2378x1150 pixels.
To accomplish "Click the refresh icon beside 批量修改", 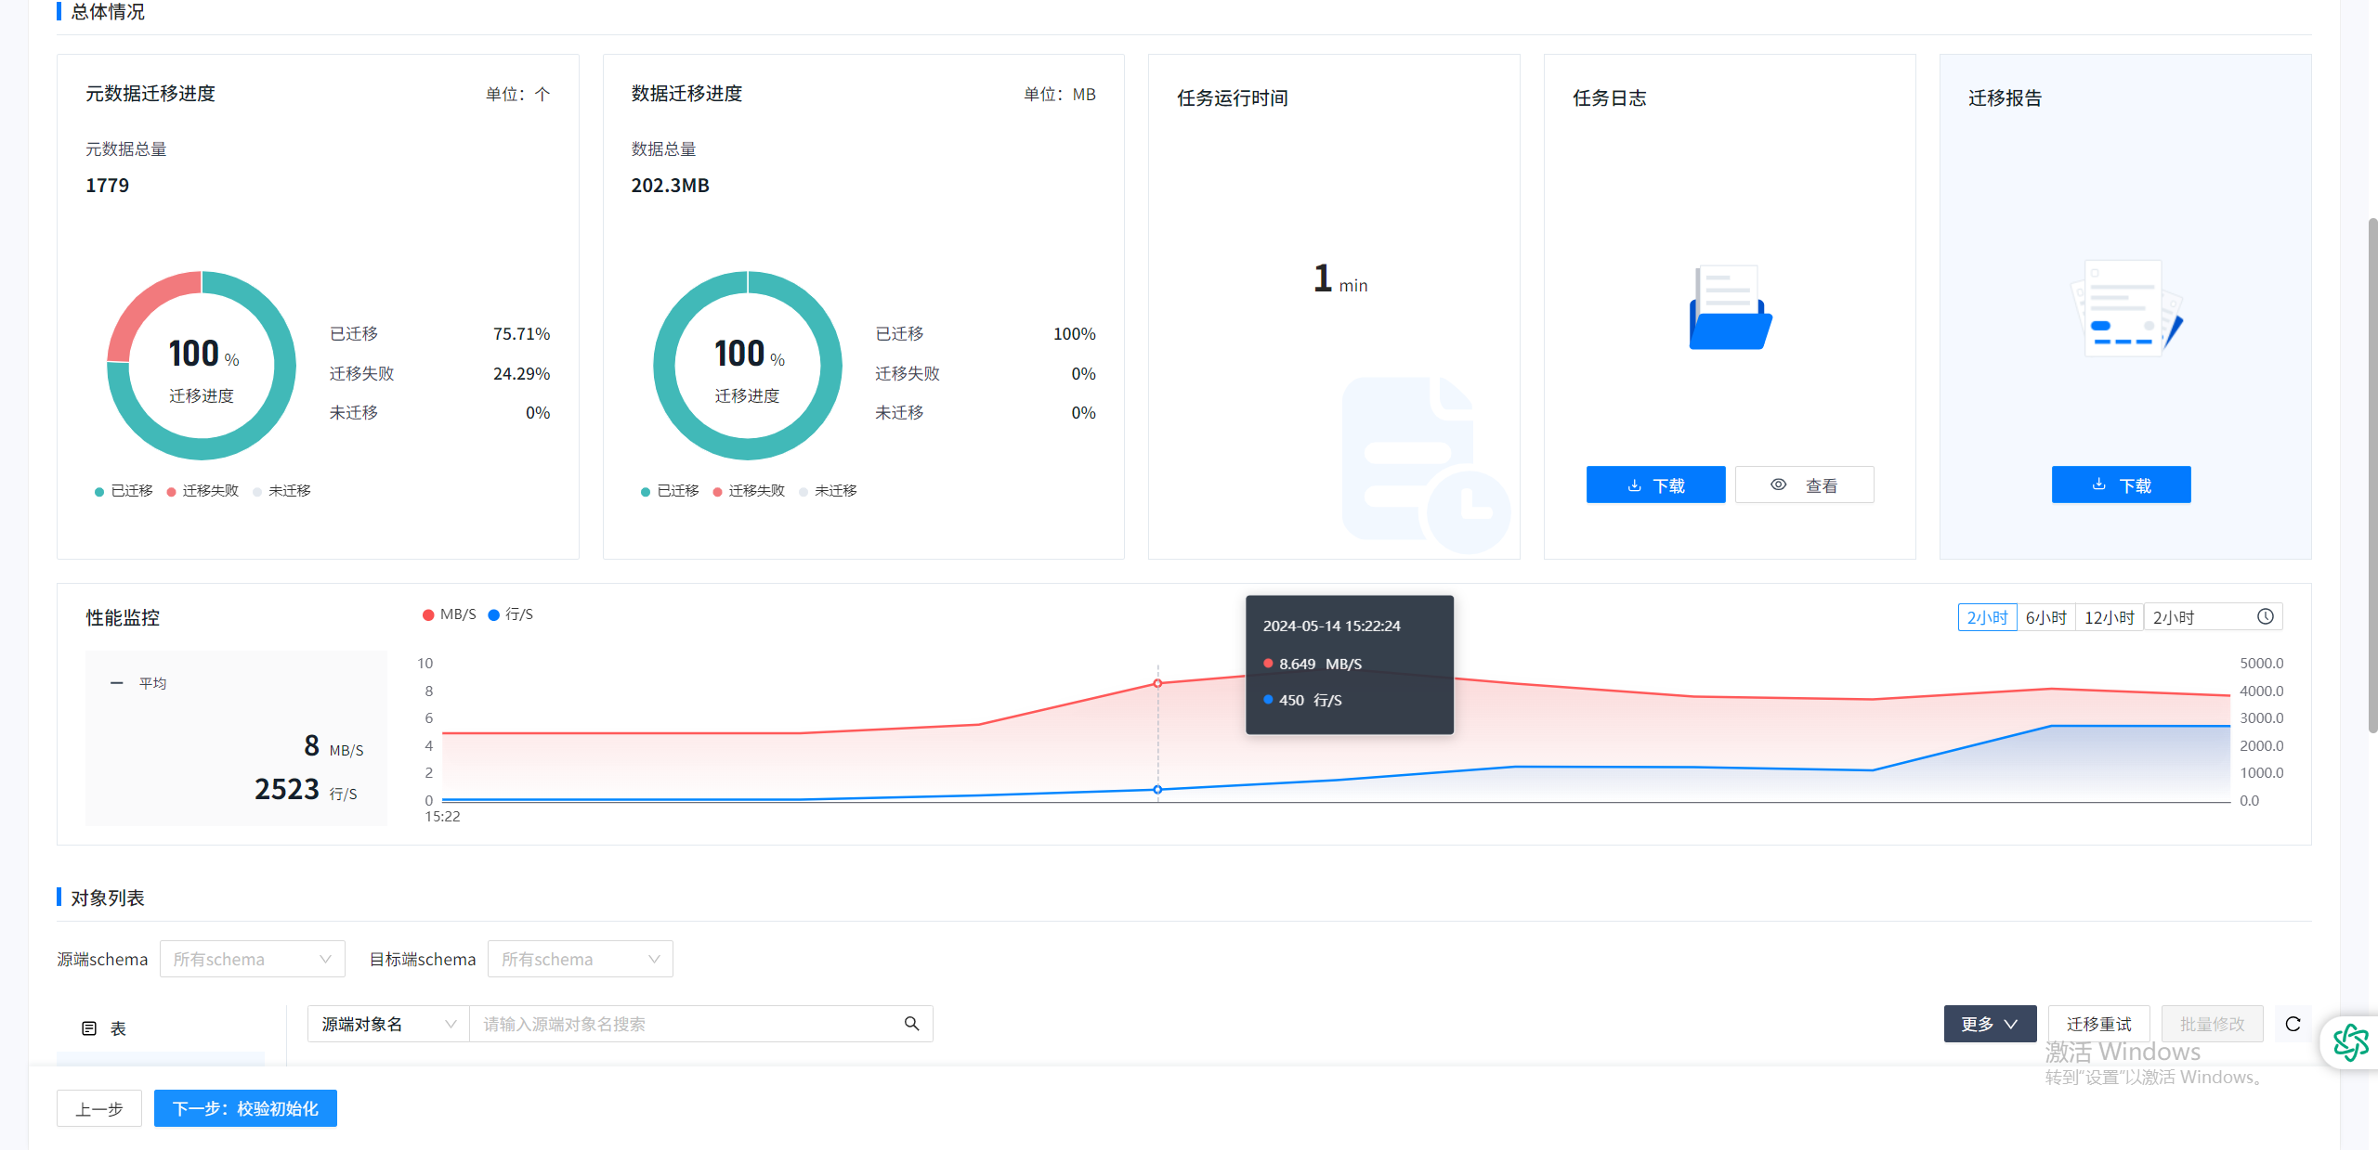I will [x=2293, y=1024].
